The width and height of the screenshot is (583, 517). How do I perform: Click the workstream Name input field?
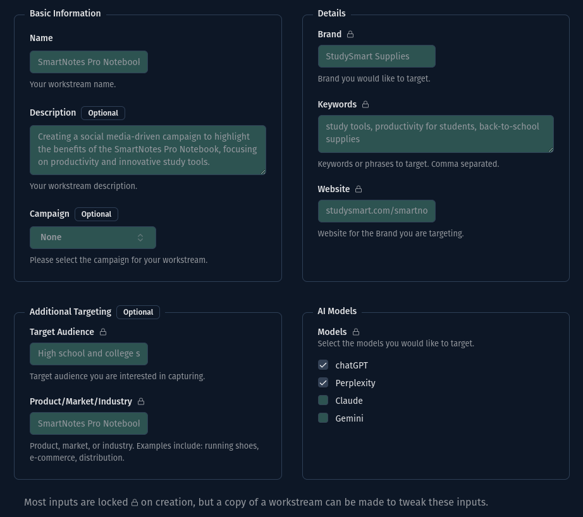tap(89, 62)
